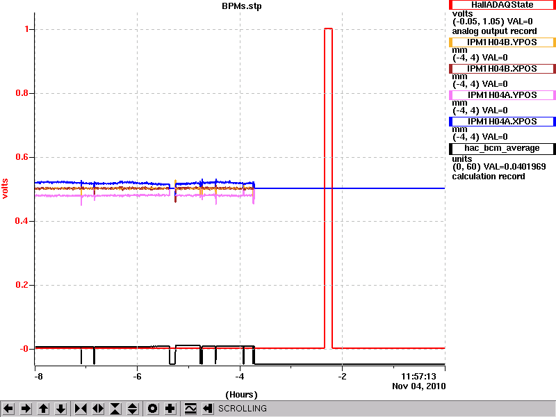556x417 pixels.
Task: Select the IPM1H04B.YPOS curve in the legend
Action: (502, 42)
